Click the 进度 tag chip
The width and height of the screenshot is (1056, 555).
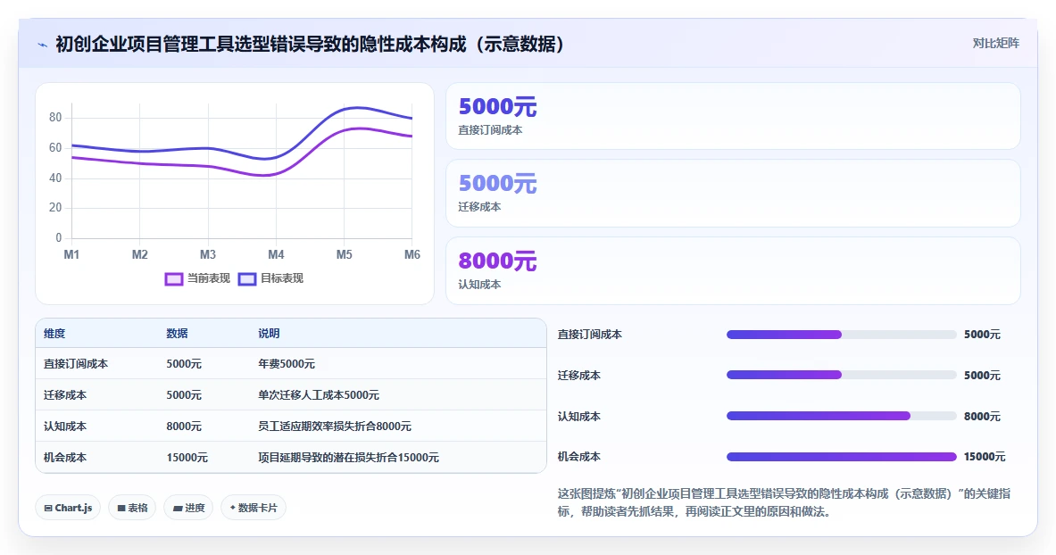pyautogui.click(x=188, y=508)
